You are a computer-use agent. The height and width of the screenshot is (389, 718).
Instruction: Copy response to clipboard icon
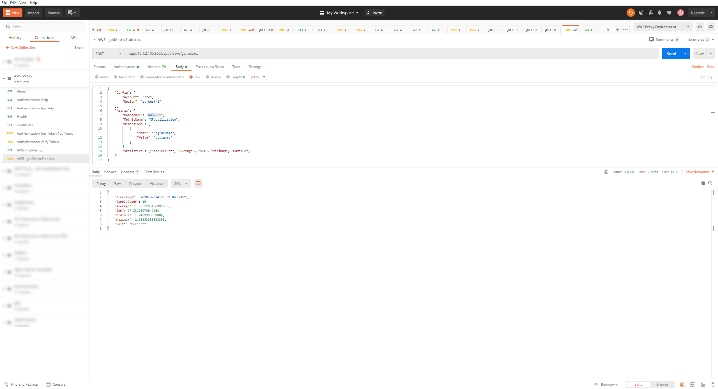pyautogui.click(x=703, y=183)
